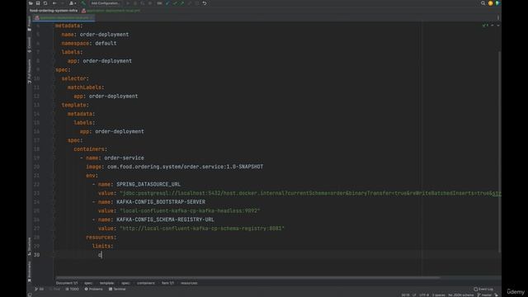Click the 'Item 1/1' breadcrumb
This screenshot has width=528, height=297.
click(167, 283)
